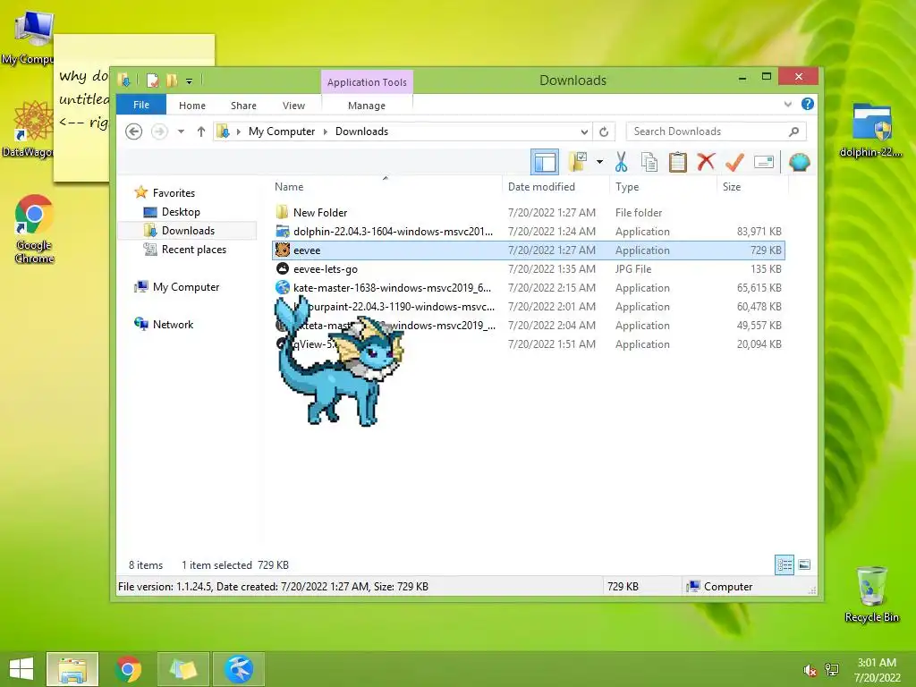Select Desktop under Favorites
916x687 pixels.
pyautogui.click(x=181, y=212)
